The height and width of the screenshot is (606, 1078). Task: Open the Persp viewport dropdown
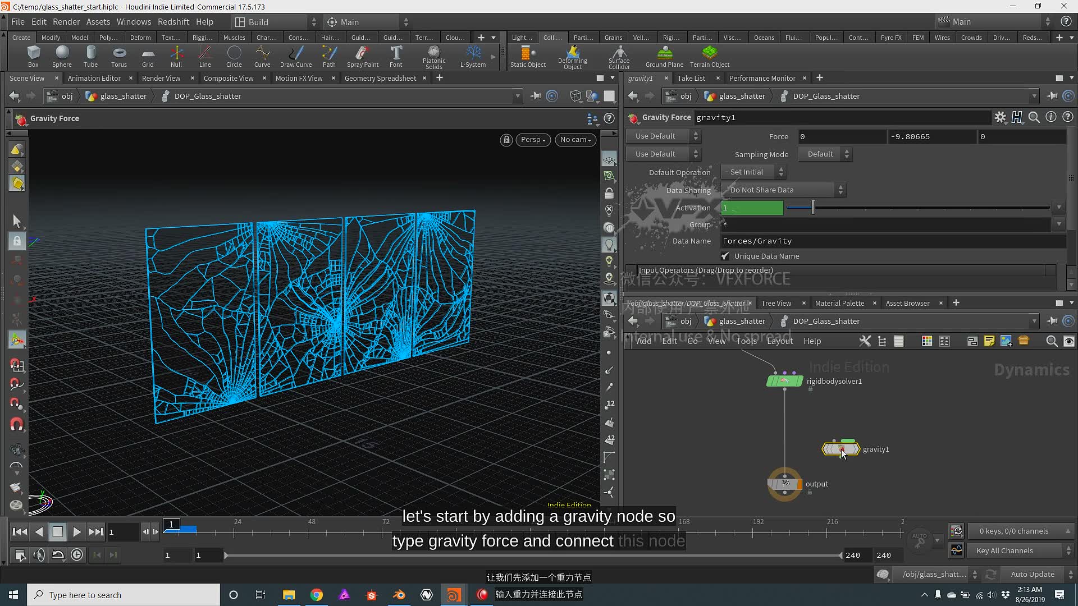click(x=533, y=140)
